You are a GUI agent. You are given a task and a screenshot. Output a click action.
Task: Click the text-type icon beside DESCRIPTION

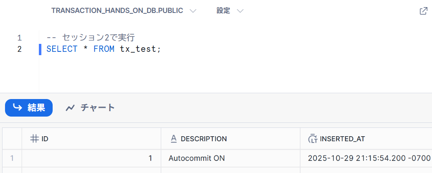click(173, 139)
